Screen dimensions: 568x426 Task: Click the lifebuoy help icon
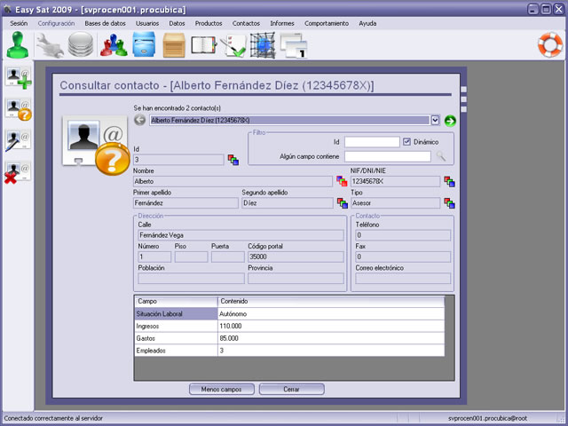[x=550, y=45]
